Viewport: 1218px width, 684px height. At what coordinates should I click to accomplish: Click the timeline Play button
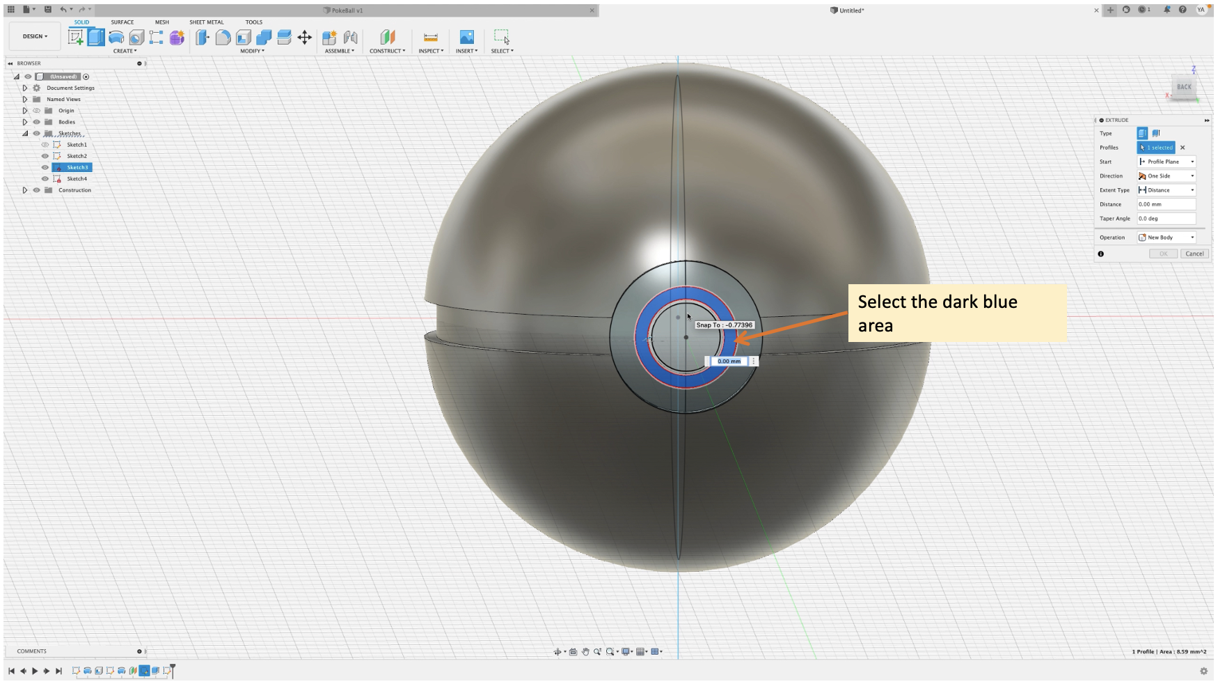pyautogui.click(x=35, y=671)
